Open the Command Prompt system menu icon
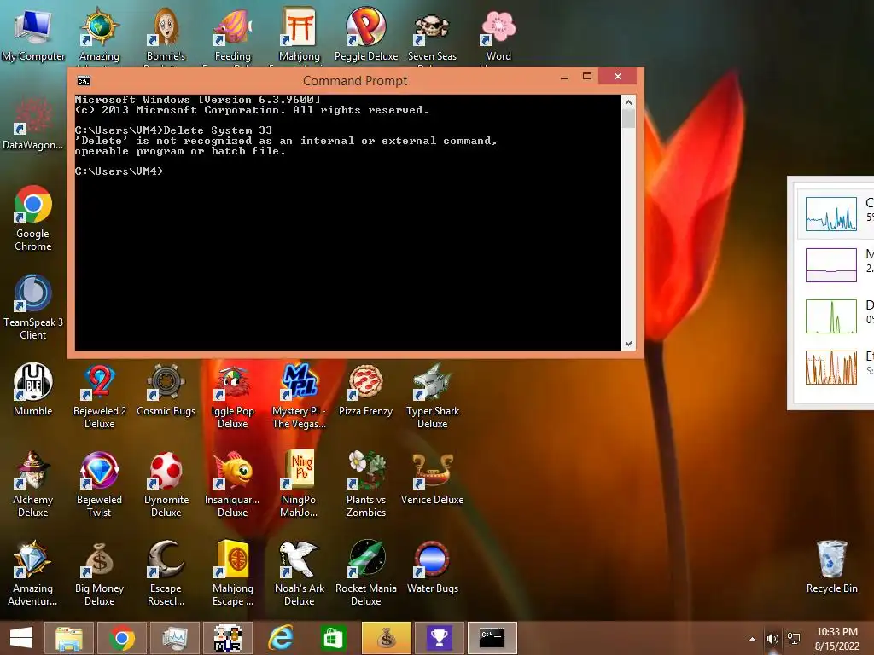 tap(84, 81)
